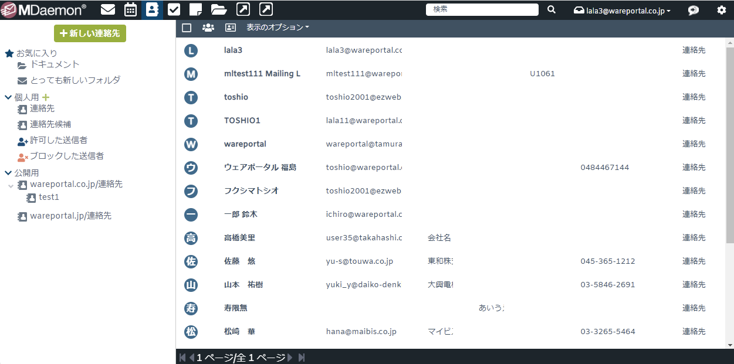
Task: Open the Documents folder icon in top bar
Action: coord(219,9)
